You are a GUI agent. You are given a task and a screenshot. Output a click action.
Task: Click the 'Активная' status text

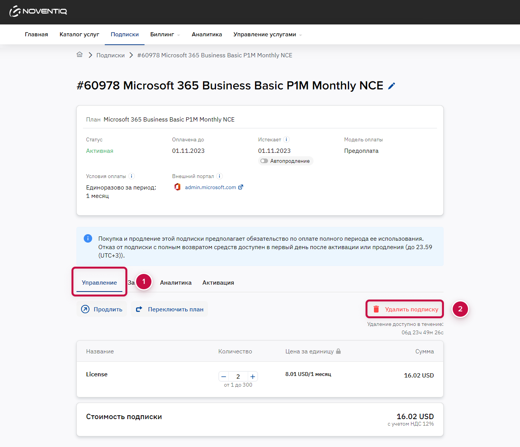[100, 151]
